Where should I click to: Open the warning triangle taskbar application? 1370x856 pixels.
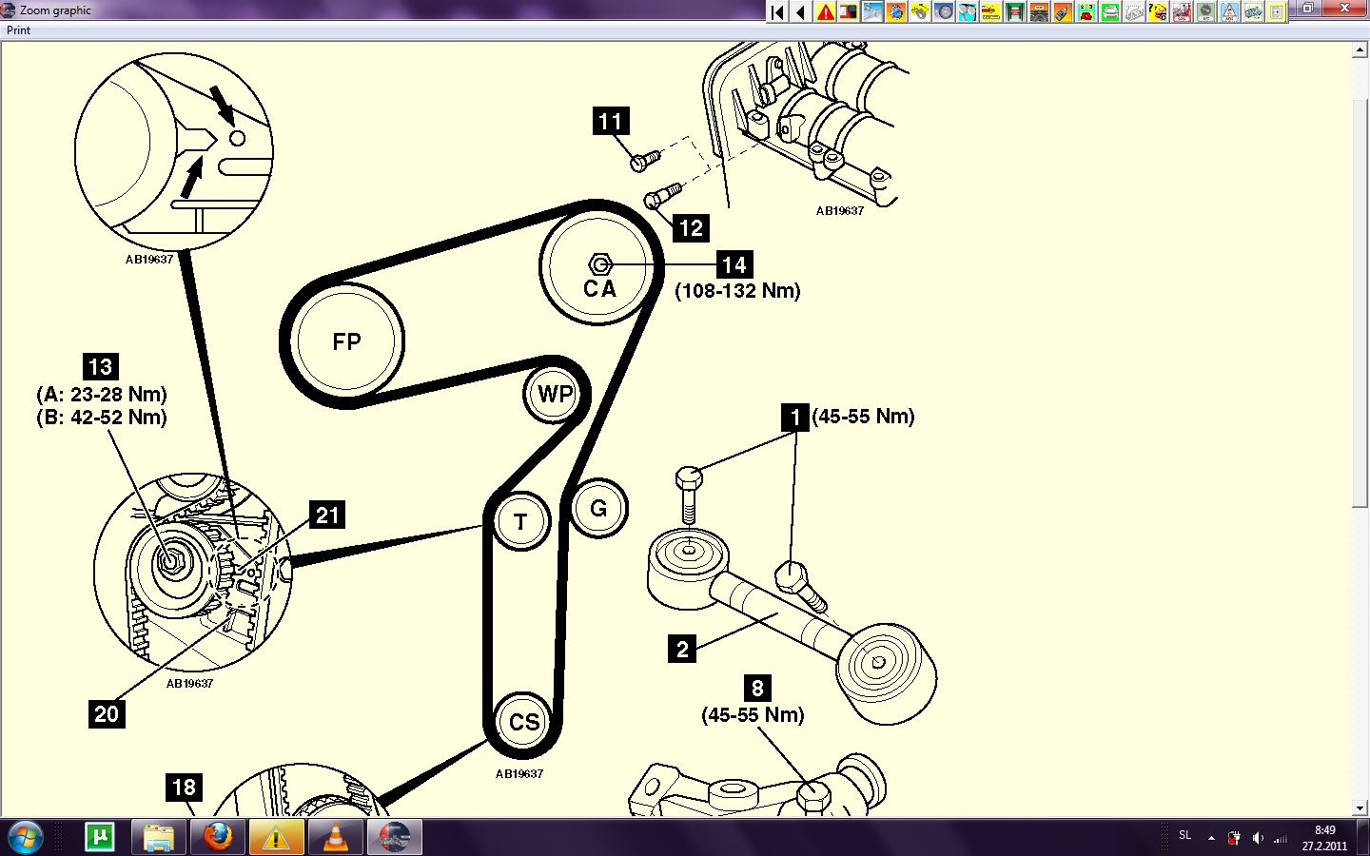(276, 837)
